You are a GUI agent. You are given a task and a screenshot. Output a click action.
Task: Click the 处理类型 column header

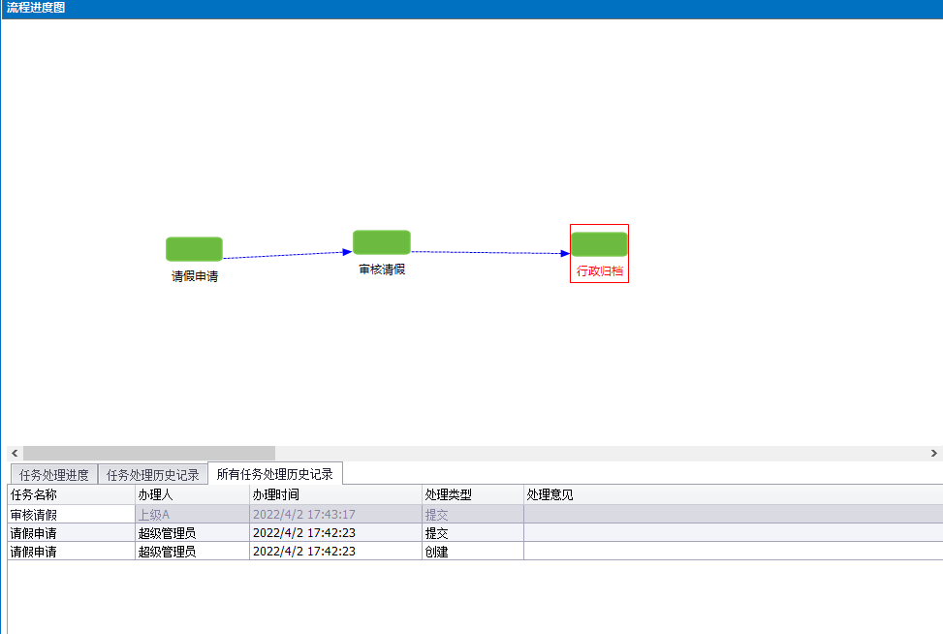coord(472,494)
